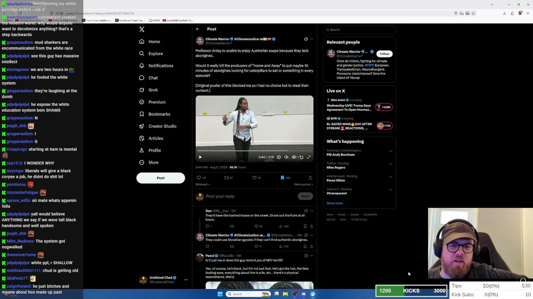533x299 pixels.
Task: Click Show more under What's happening
Action: [x=335, y=203]
